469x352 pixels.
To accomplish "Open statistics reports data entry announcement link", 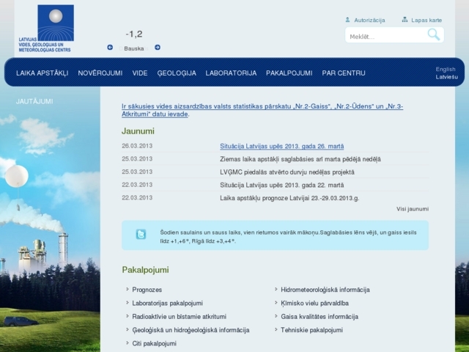I will (262, 110).
